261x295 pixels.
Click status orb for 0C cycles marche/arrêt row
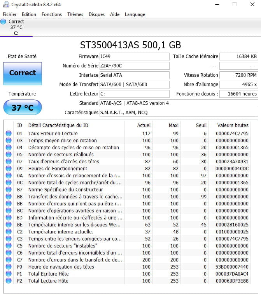[x=9, y=182]
